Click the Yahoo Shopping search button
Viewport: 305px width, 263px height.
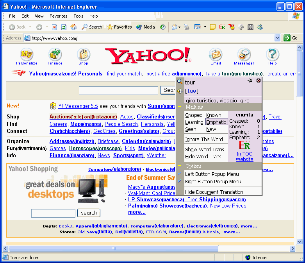pos(89,213)
